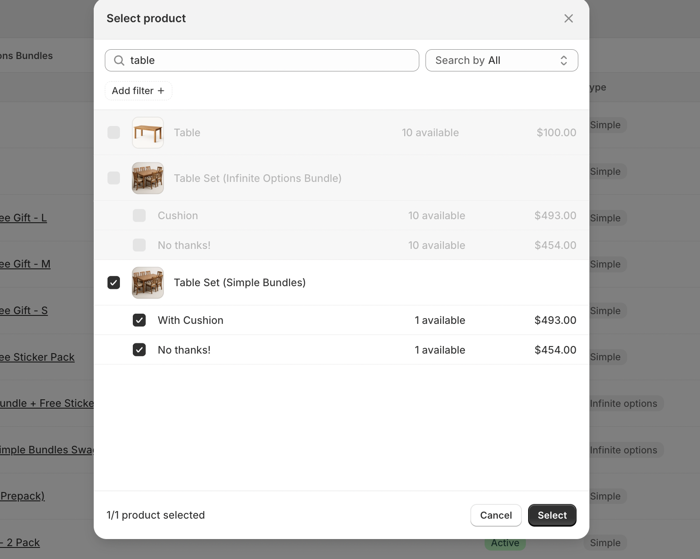
Task: Confirm with the Select button
Action: pyautogui.click(x=552, y=515)
